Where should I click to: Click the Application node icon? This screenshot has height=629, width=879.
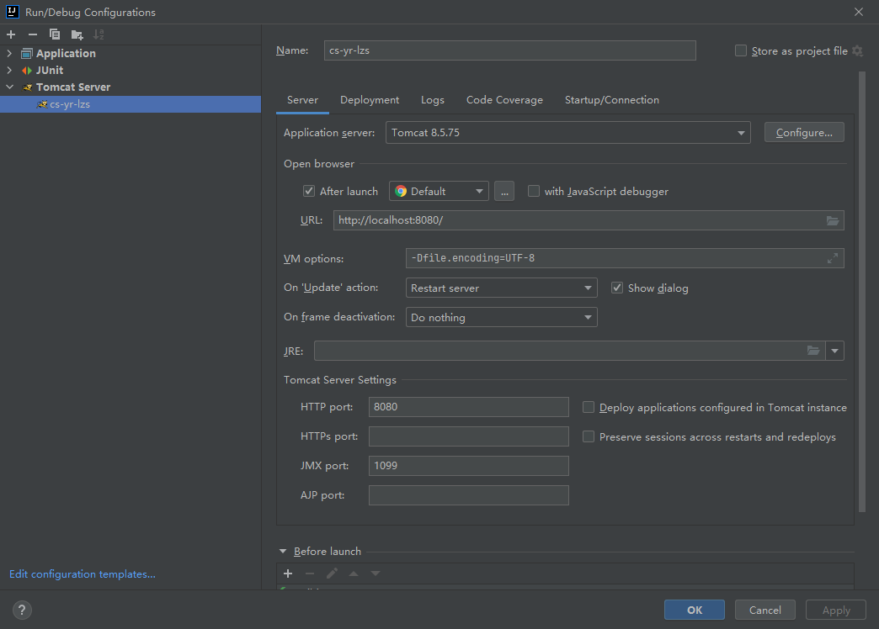coord(26,54)
